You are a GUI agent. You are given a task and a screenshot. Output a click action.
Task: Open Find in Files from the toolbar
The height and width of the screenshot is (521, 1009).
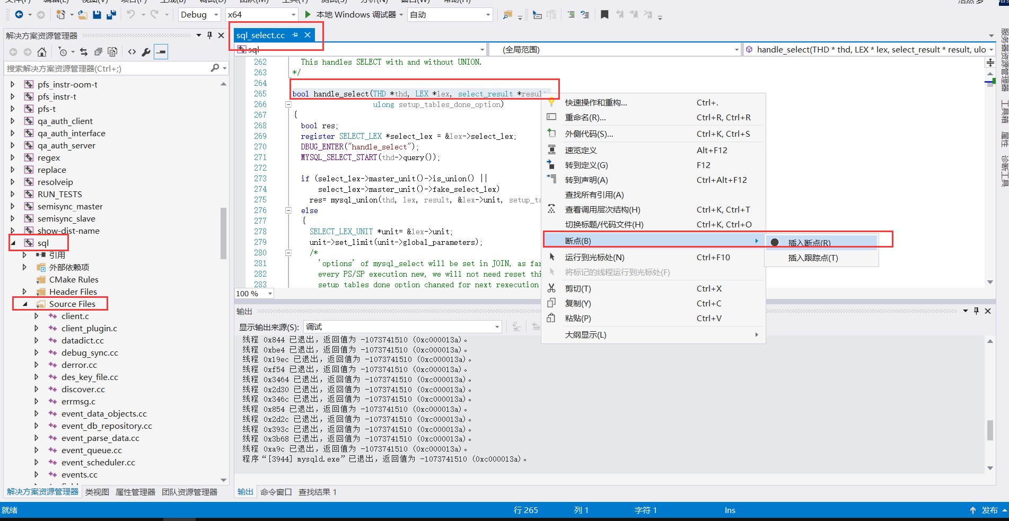[507, 15]
